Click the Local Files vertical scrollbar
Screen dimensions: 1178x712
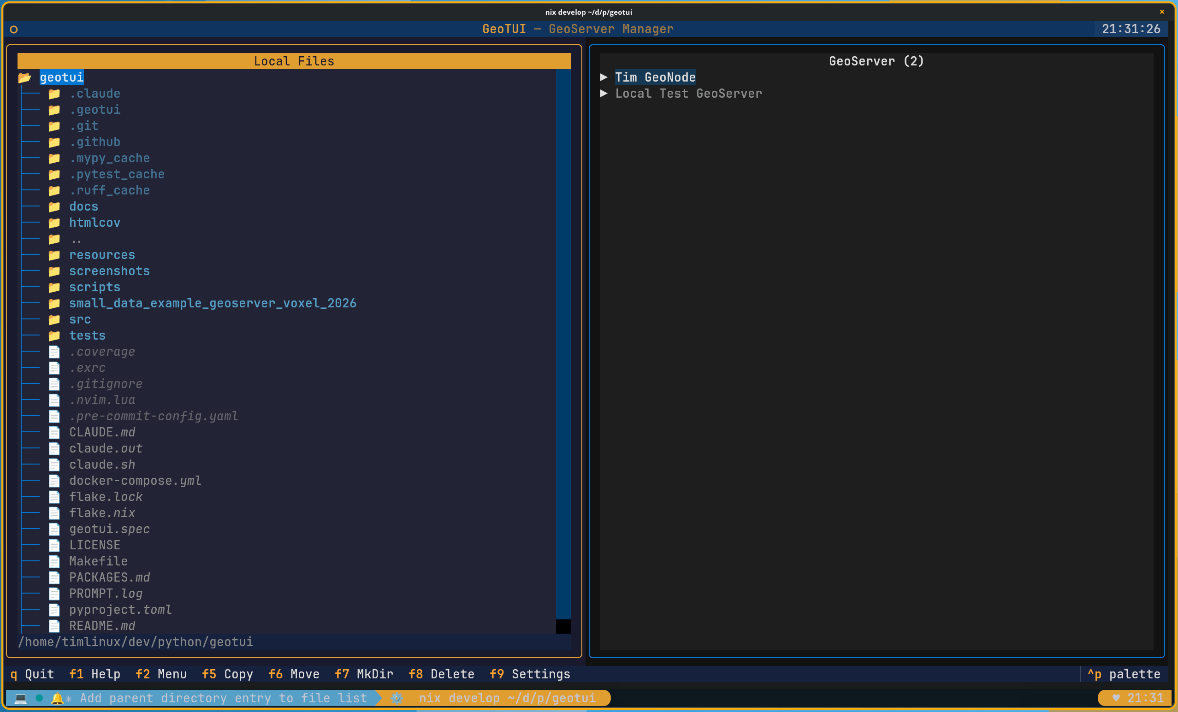(563, 352)
